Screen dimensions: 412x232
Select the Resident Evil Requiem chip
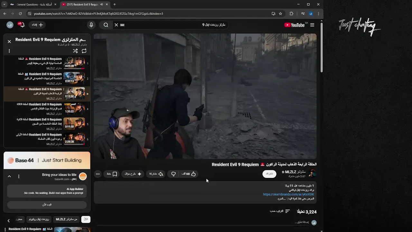click(x=39, y=219)
